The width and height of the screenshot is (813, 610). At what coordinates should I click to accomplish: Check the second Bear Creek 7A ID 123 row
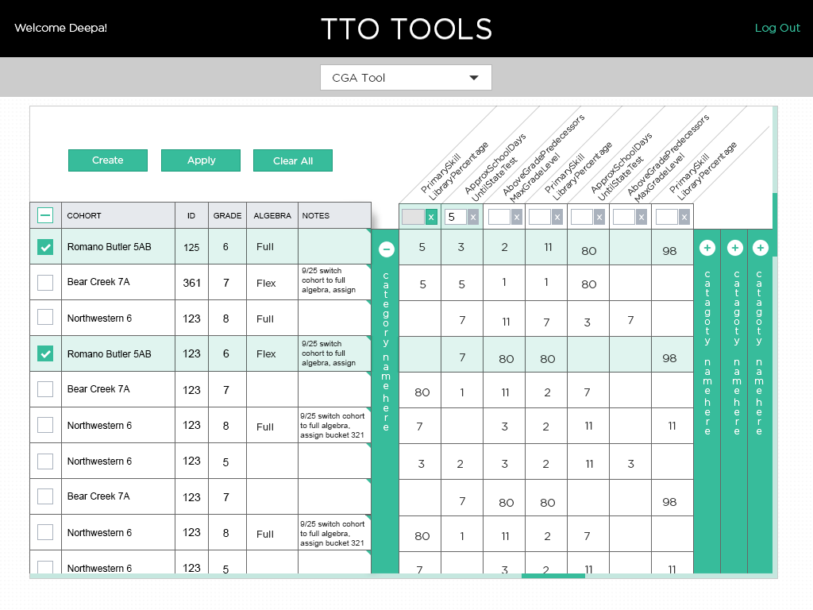pos(45,496)
